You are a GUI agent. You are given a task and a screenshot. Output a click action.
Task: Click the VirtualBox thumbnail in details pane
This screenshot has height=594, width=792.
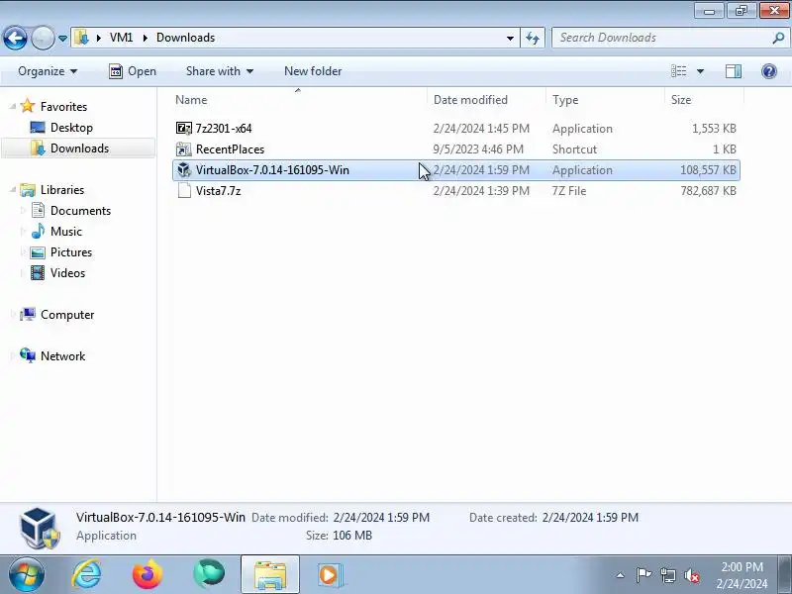(40, 528)
